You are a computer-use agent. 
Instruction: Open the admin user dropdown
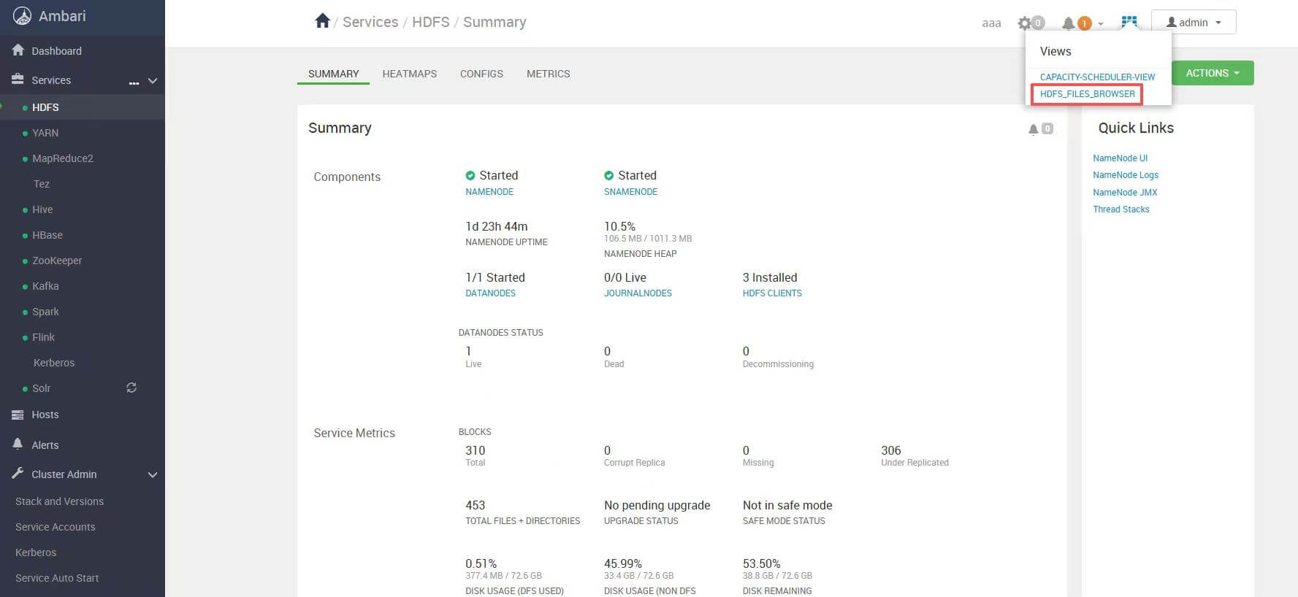(1193, 22)
